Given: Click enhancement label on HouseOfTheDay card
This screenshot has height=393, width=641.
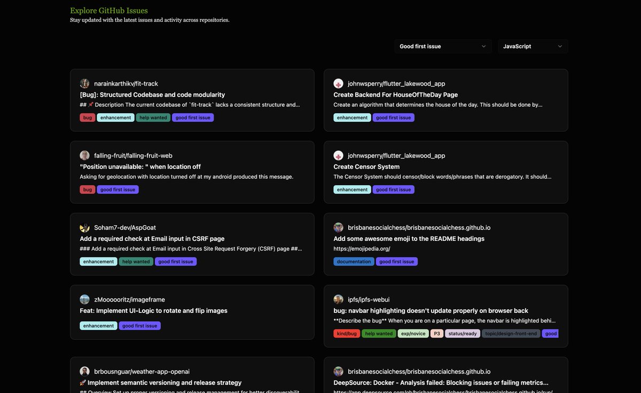Looking at the screenshot, I should pos(352,117).
